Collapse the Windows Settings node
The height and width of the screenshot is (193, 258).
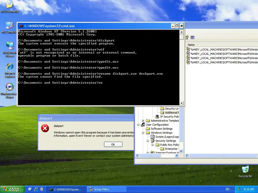[143, 133]
